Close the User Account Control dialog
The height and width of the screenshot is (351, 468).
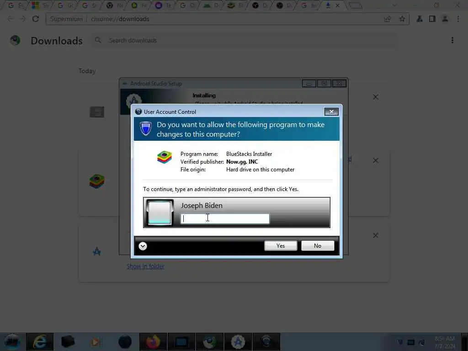coord(331,112)
